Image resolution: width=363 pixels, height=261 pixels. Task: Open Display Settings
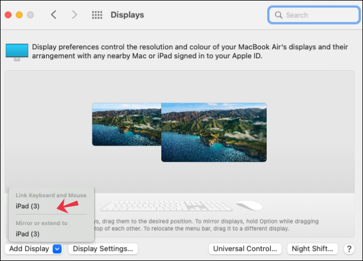pos(103,249)
